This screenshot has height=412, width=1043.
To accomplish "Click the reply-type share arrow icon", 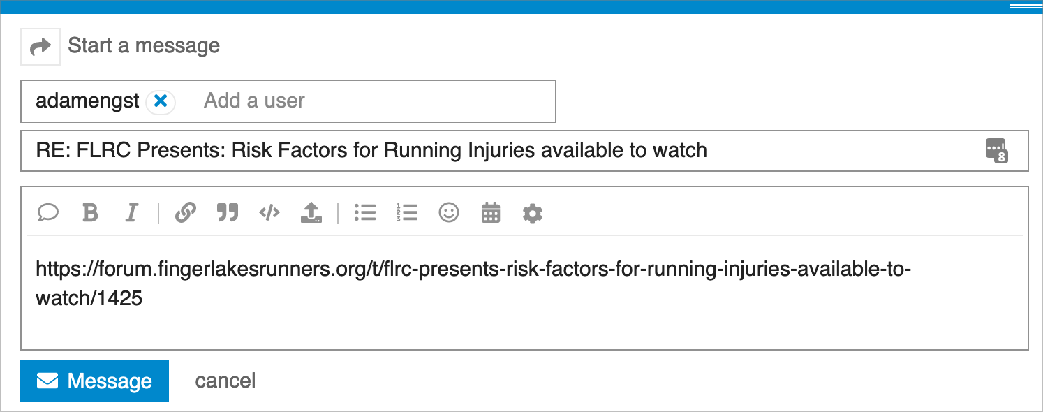I will 40,47.
